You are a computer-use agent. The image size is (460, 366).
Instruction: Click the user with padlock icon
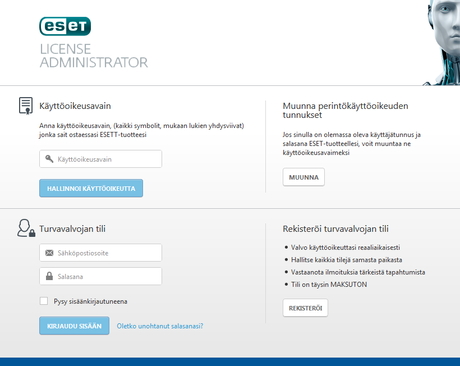[x=26, y=228]
